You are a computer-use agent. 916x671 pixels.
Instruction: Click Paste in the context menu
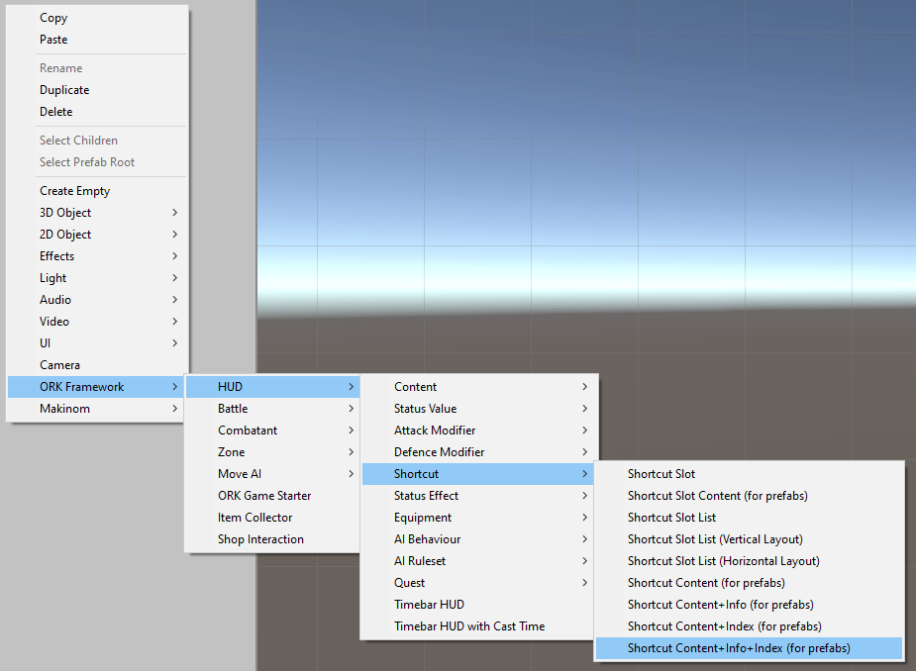(x=53, y=40)
